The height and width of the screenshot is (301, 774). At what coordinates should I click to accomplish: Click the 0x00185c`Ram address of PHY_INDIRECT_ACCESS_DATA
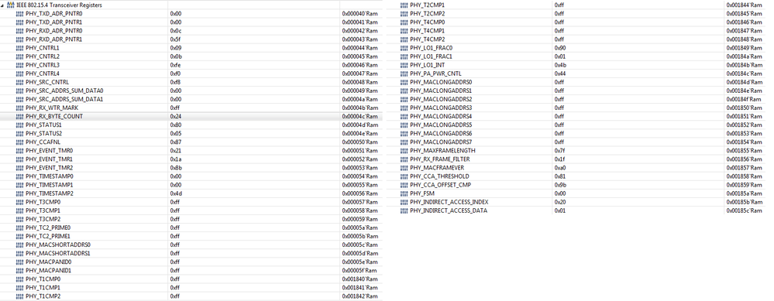(745, 210)
